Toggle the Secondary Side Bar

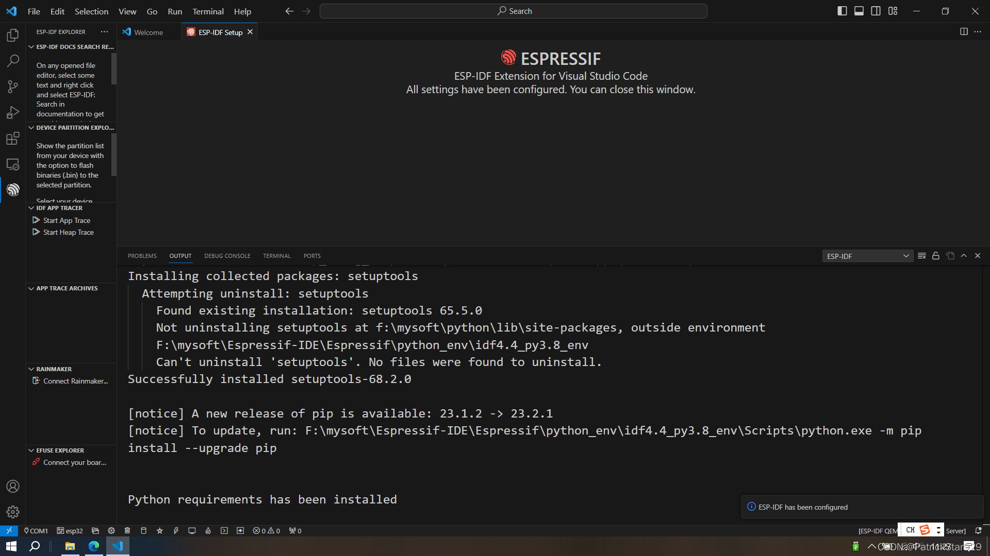(876, 10)
